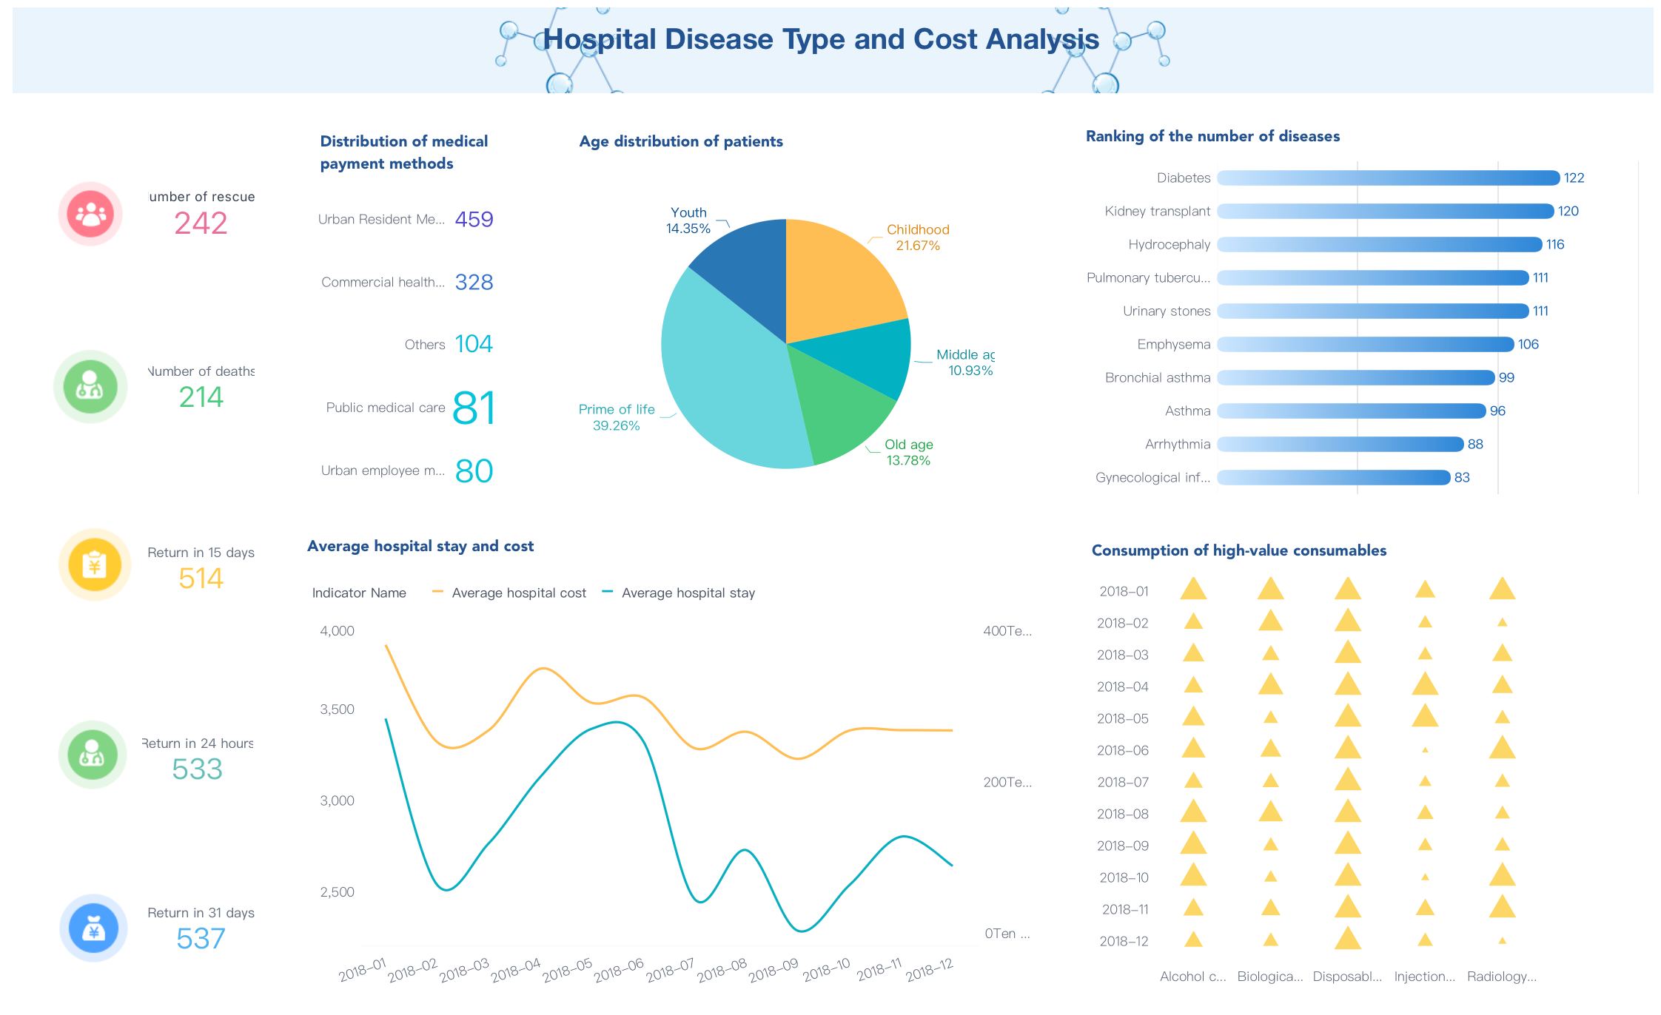The width and height of the screenshot is (1661, 1015).
Task: Click the 2018-06 label on the line chart axis
Action: coord(618,970)
